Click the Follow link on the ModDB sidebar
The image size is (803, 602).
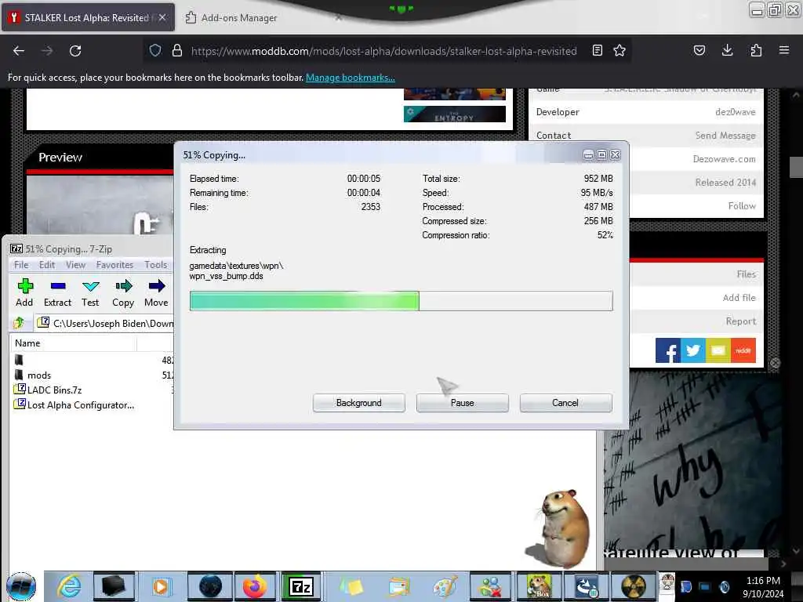point(742,206)
